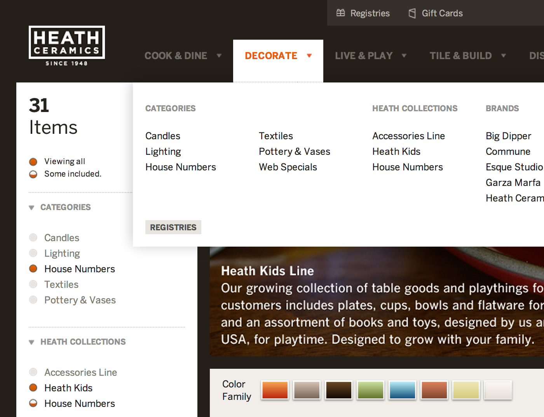Toggle the Candles category filter
544x417 pixels.
[33, 238]
